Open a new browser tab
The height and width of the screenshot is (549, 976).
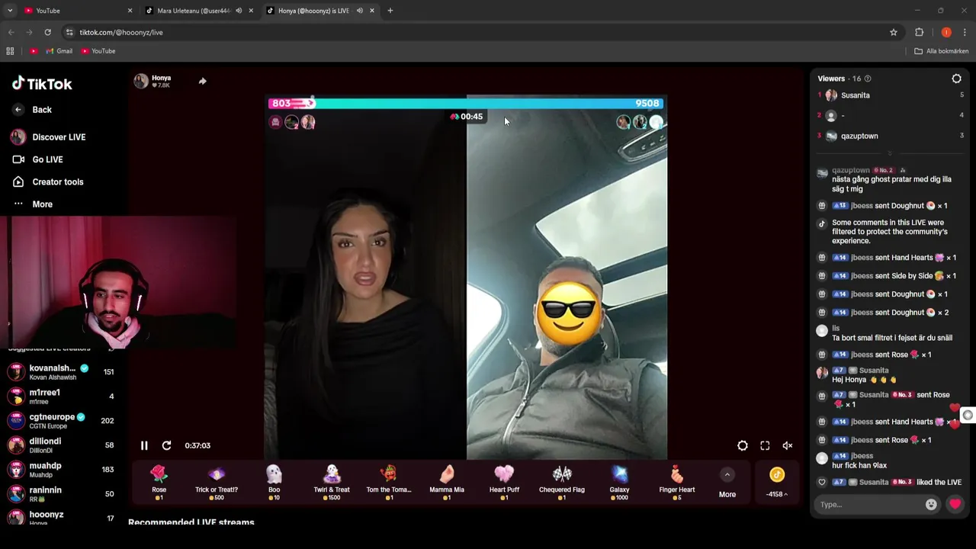tap(390, 11)
